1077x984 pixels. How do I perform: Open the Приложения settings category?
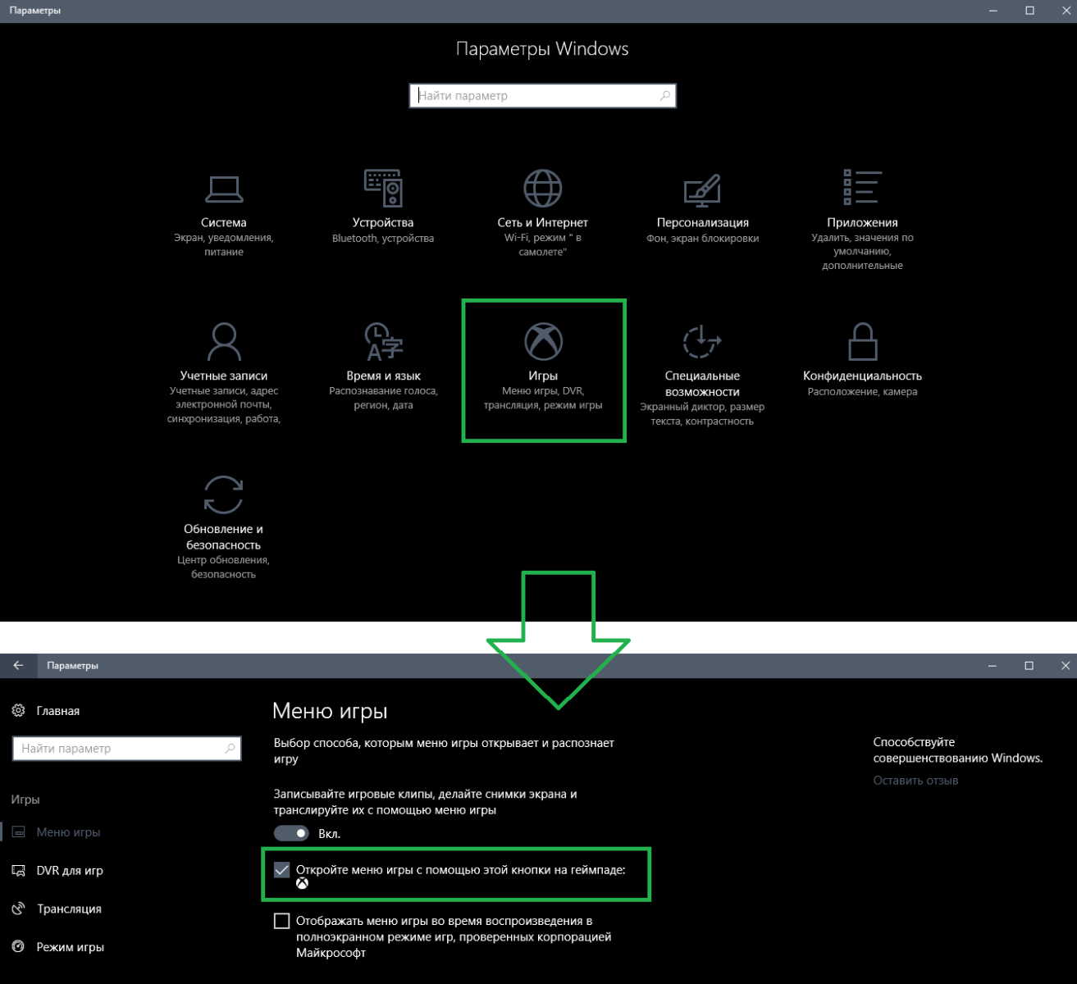tap(862, 216)
